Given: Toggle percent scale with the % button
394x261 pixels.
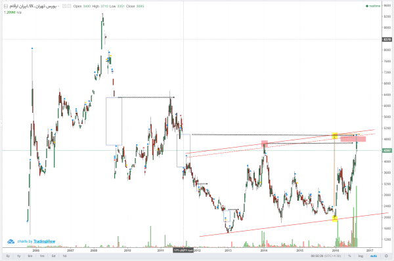Looking at the screenshot, I should [349, 256].
